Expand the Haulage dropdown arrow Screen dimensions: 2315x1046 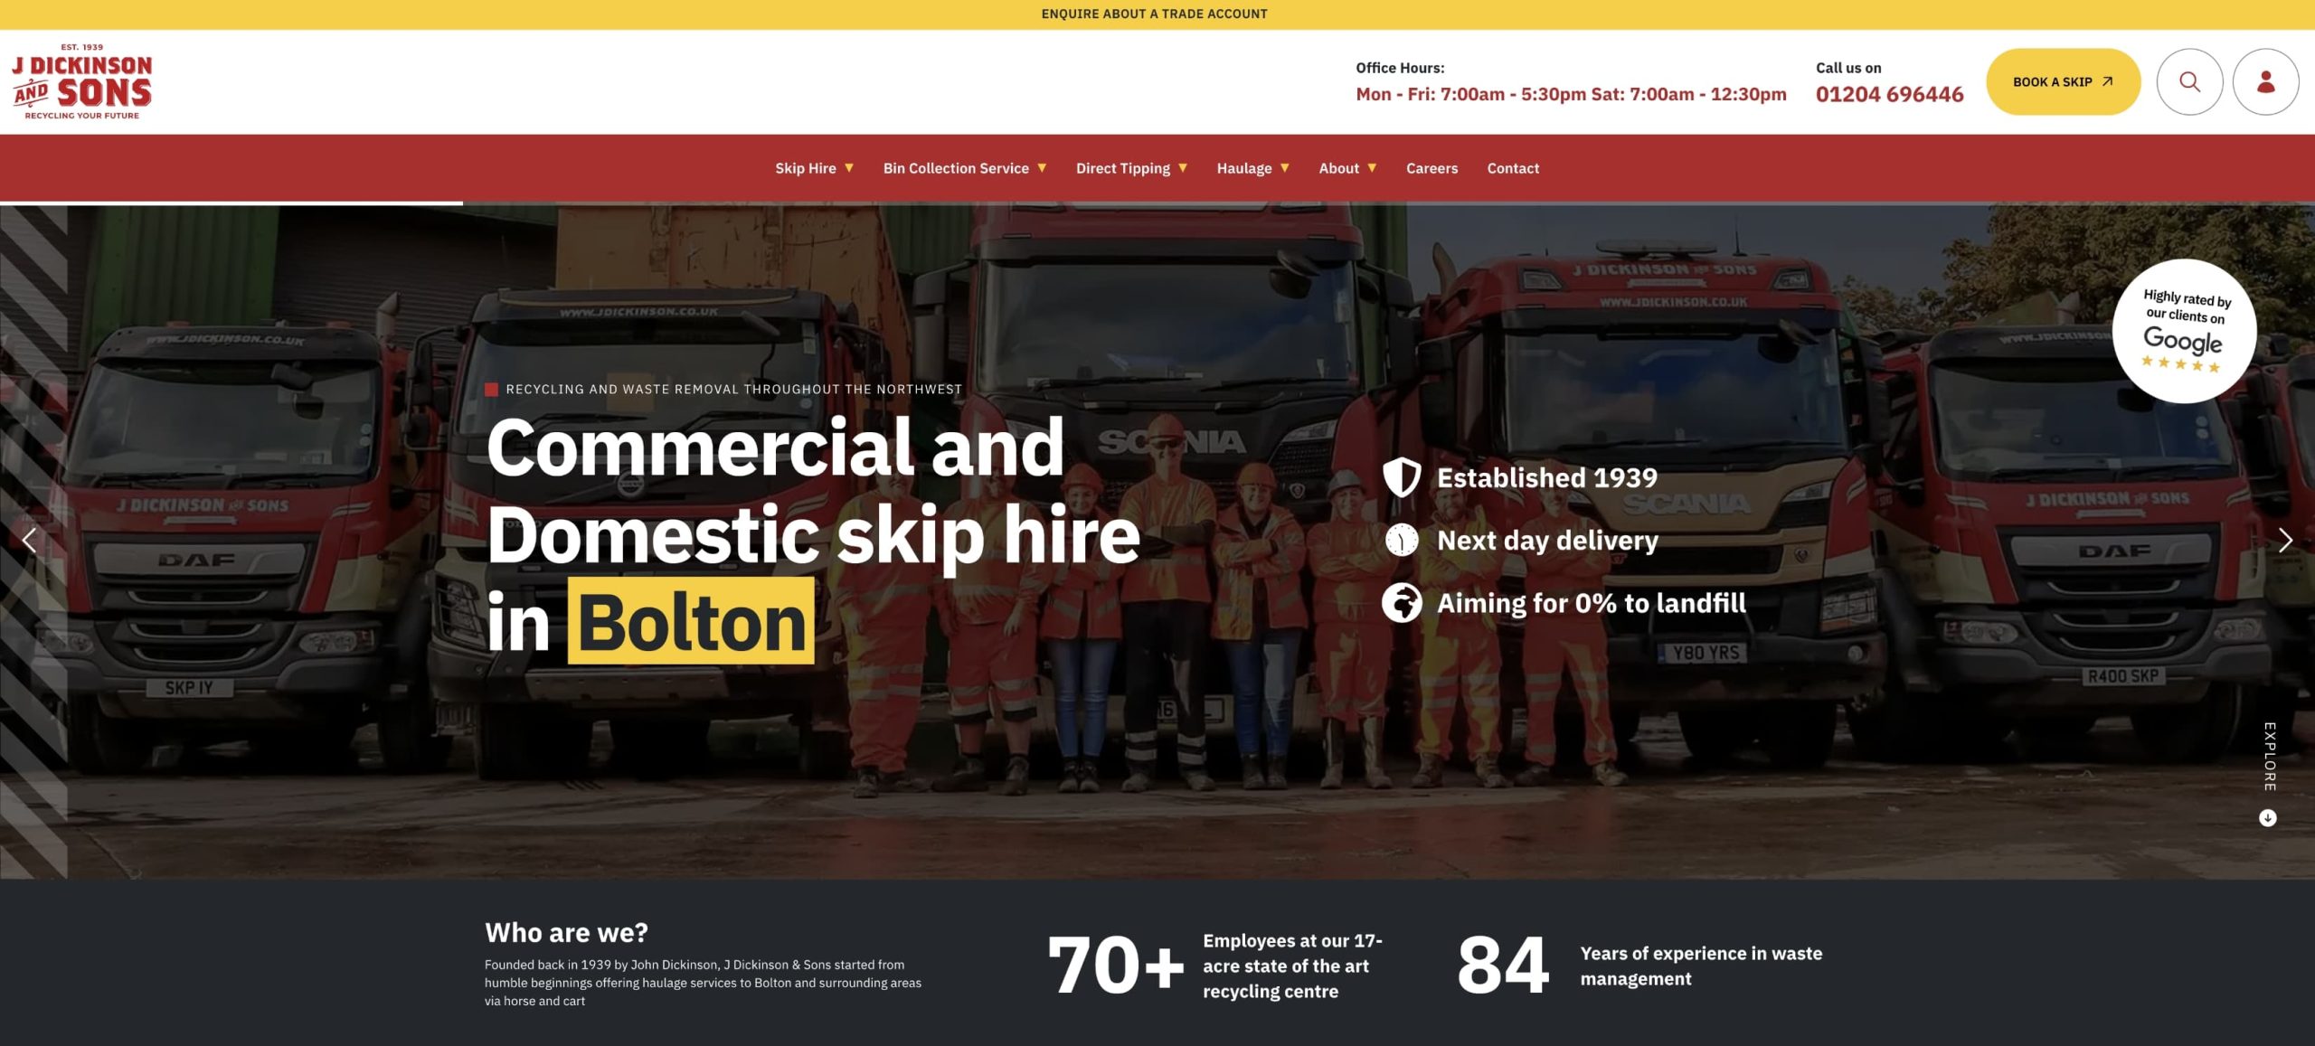point(1285,168)
